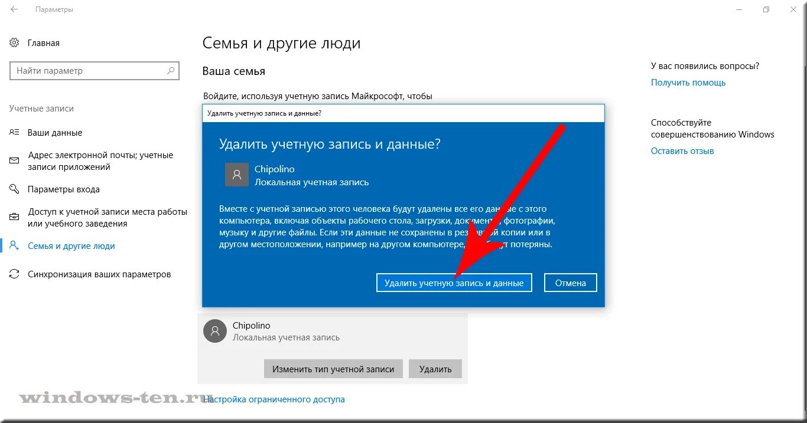
Task: Go to Адрес электронной почты section
Action: click(x=100, y=161)
